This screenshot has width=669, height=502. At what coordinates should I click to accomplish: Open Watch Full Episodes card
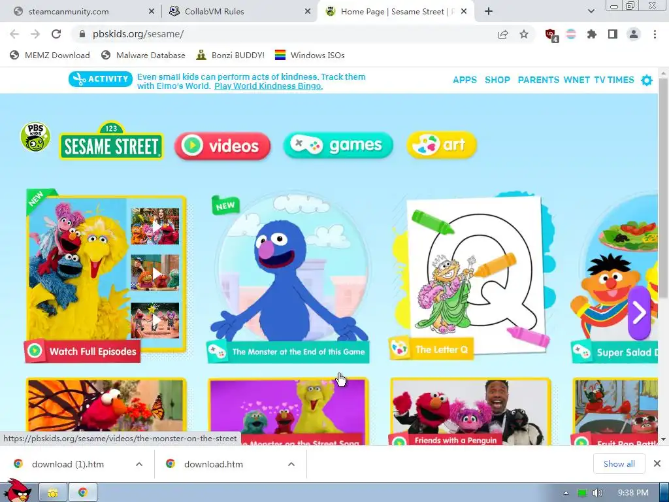pos(105,276)
